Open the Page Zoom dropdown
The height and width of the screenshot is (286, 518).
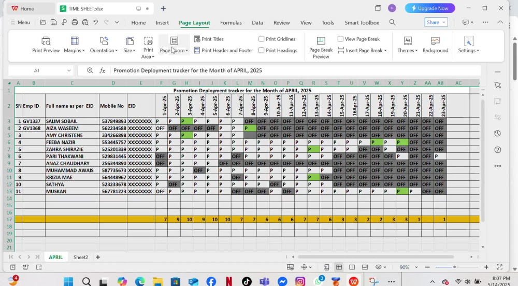[x=174, y=45]
